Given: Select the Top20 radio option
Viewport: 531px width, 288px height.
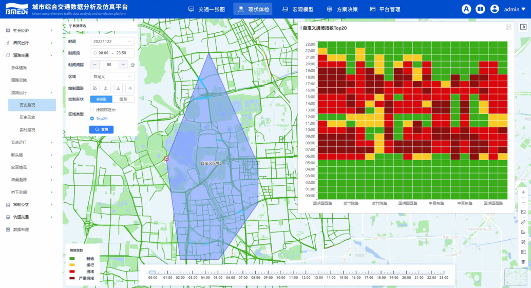Looking at the screenshot, I should tap(92, 119).
